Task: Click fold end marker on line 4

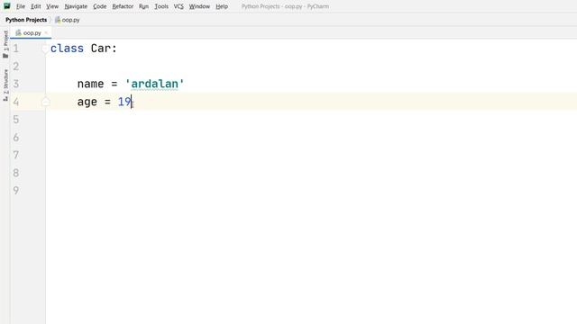Action: pyautogui.click(x=46, y=102)
